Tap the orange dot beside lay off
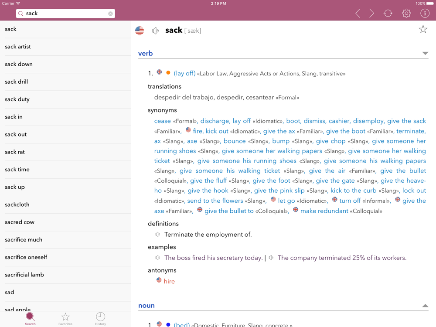The width and height of the screenshot is (436, 327). click(168, 72)
